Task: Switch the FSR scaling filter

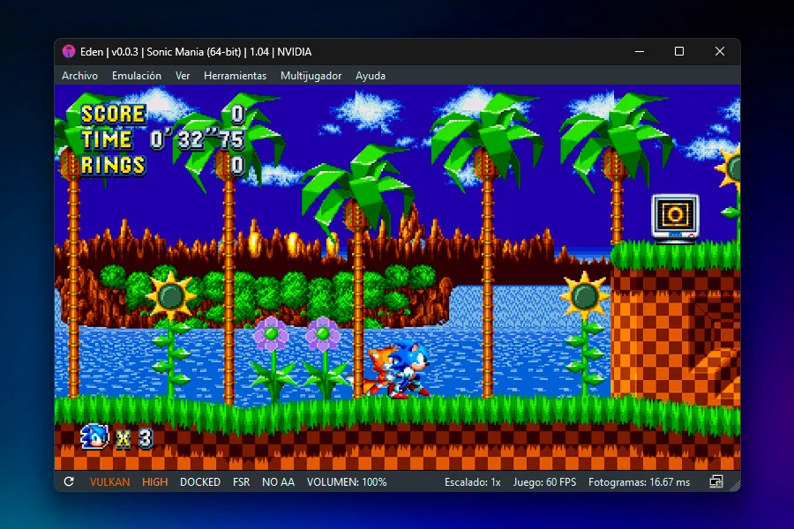Action: pos(241,482)
